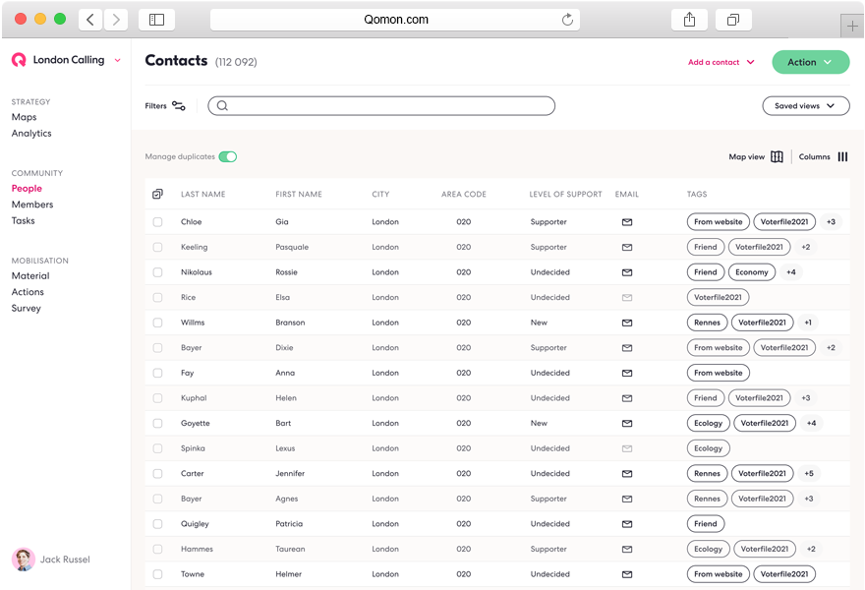Click the filters sliders icon
The image size is (865, 590).
[x=178, y=106]
